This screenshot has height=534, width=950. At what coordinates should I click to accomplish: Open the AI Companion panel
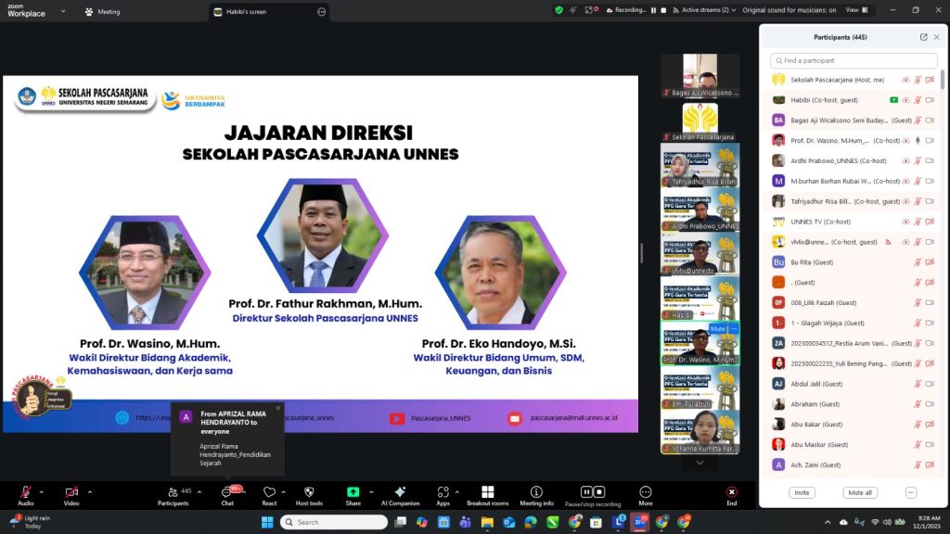(x=400, y=492)
